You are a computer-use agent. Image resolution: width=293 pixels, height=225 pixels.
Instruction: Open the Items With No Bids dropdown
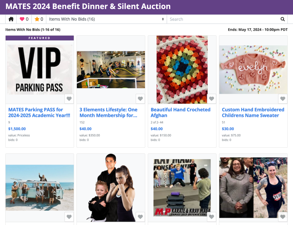(106, 19)
